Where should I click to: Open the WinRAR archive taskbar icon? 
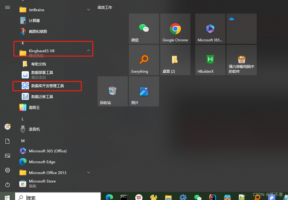click(227, 197)
